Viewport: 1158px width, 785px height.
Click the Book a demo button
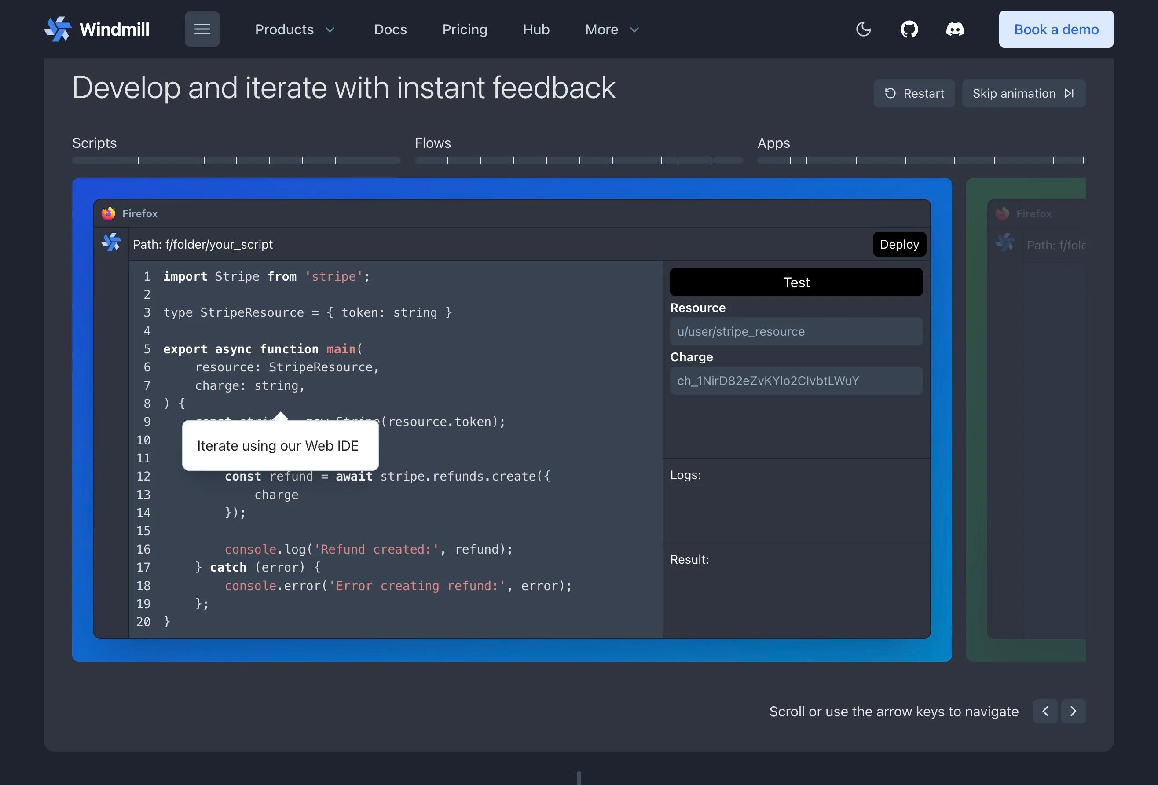(1056, 29)
